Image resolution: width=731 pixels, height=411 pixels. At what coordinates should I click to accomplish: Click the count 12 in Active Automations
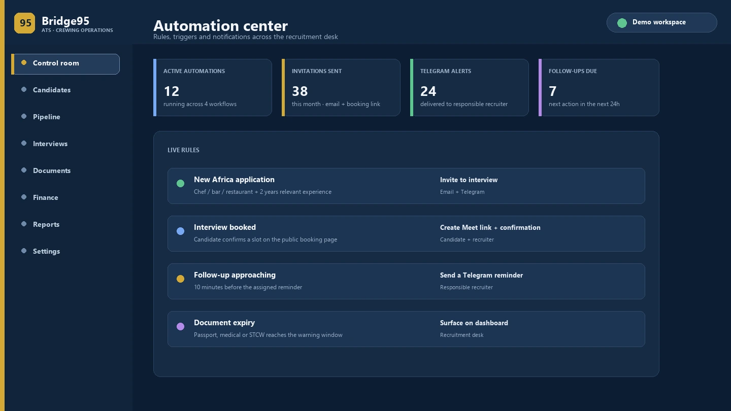pyautogui.click(x=171, y=91)
